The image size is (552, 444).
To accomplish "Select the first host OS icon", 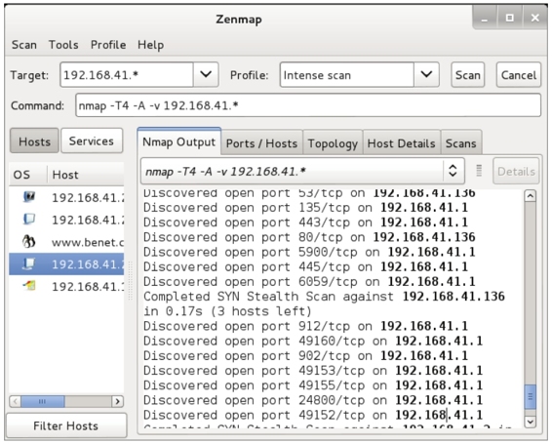I will click(x=29, y=197).
